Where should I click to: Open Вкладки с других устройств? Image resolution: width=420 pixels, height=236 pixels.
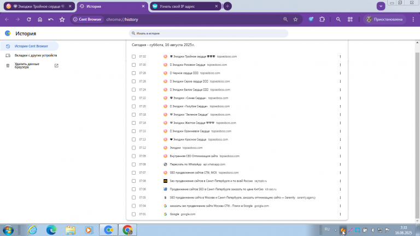click(x=32, y=55)
